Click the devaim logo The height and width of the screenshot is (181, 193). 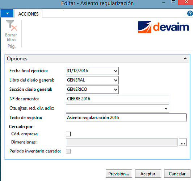[x=163, y=27]
